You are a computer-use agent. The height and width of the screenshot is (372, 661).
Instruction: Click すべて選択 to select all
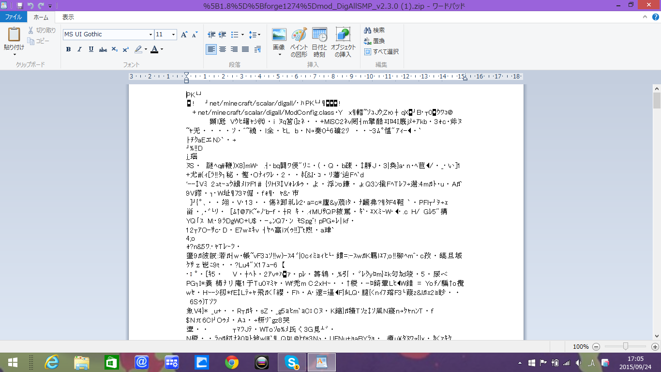(x=381, y=52)
